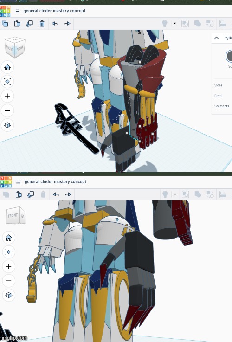Click the greyed Copy icon in bottom toolbar

[6, 194]
